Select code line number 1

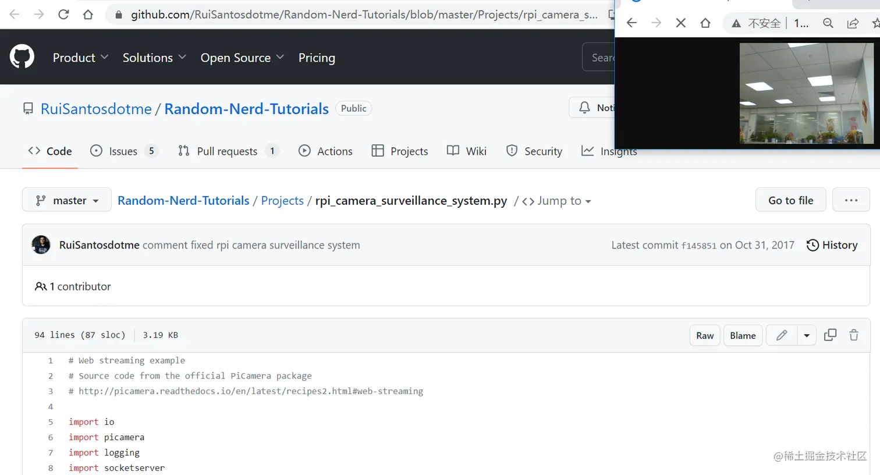point(51,361)
